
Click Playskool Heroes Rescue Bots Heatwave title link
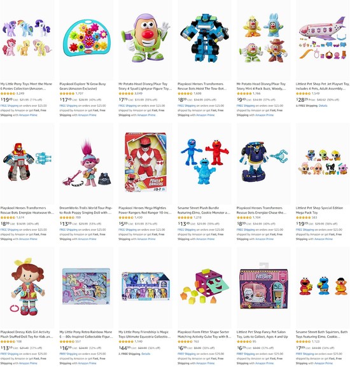coord(27,210)
